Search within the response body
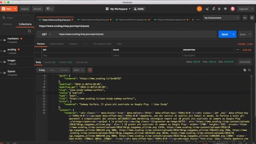Image resolution: width=256 pixels, height=144 pixels. tap(249, 70)
